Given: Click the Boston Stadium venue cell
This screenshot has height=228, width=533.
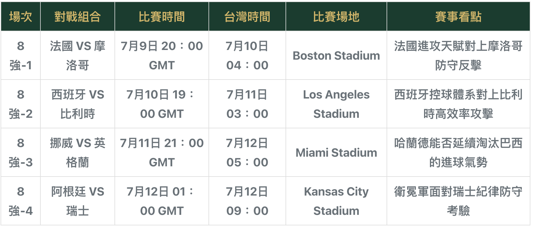Looking at the screenshot, I should [336, 55].
